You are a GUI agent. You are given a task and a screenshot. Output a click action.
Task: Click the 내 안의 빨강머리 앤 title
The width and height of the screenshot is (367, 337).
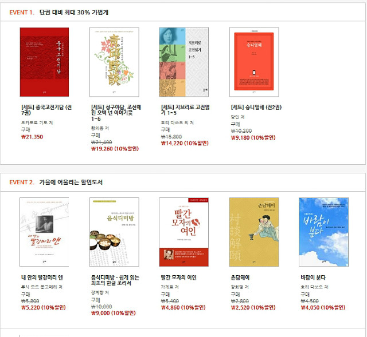tap(42, 277)
